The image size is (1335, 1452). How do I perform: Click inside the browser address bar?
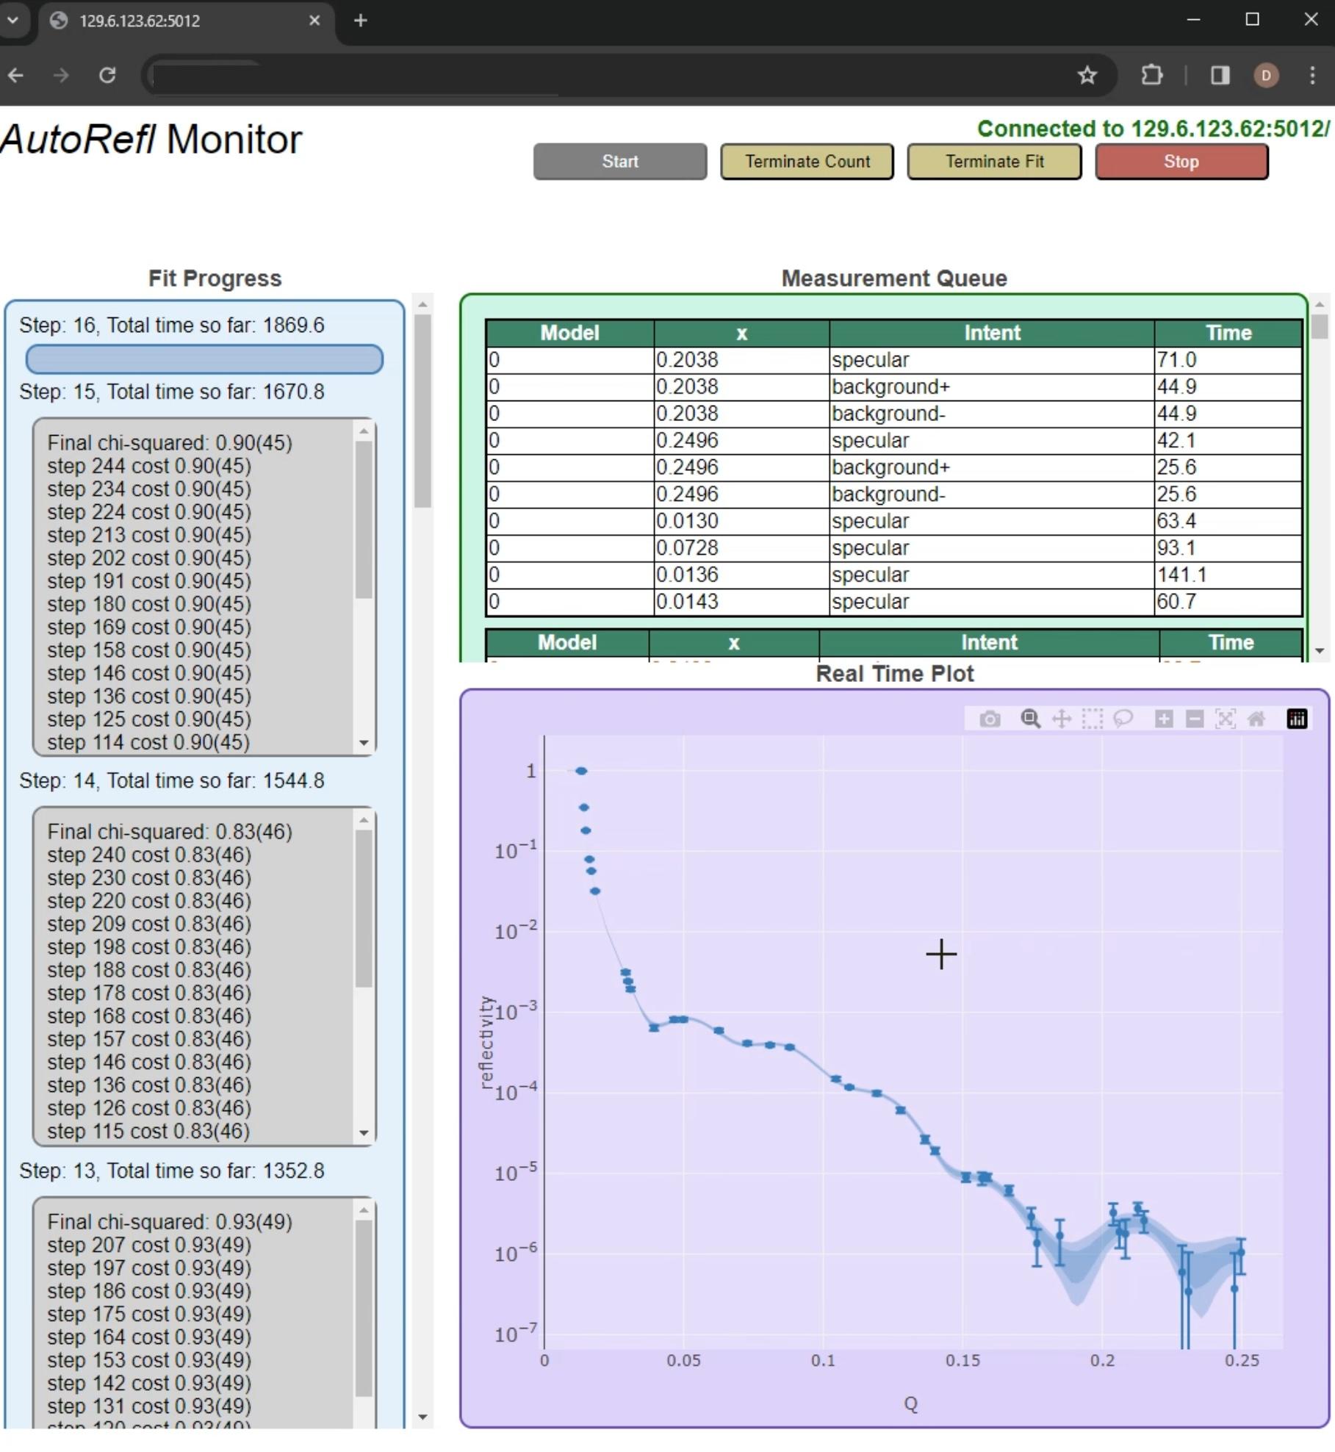(514, 76)
